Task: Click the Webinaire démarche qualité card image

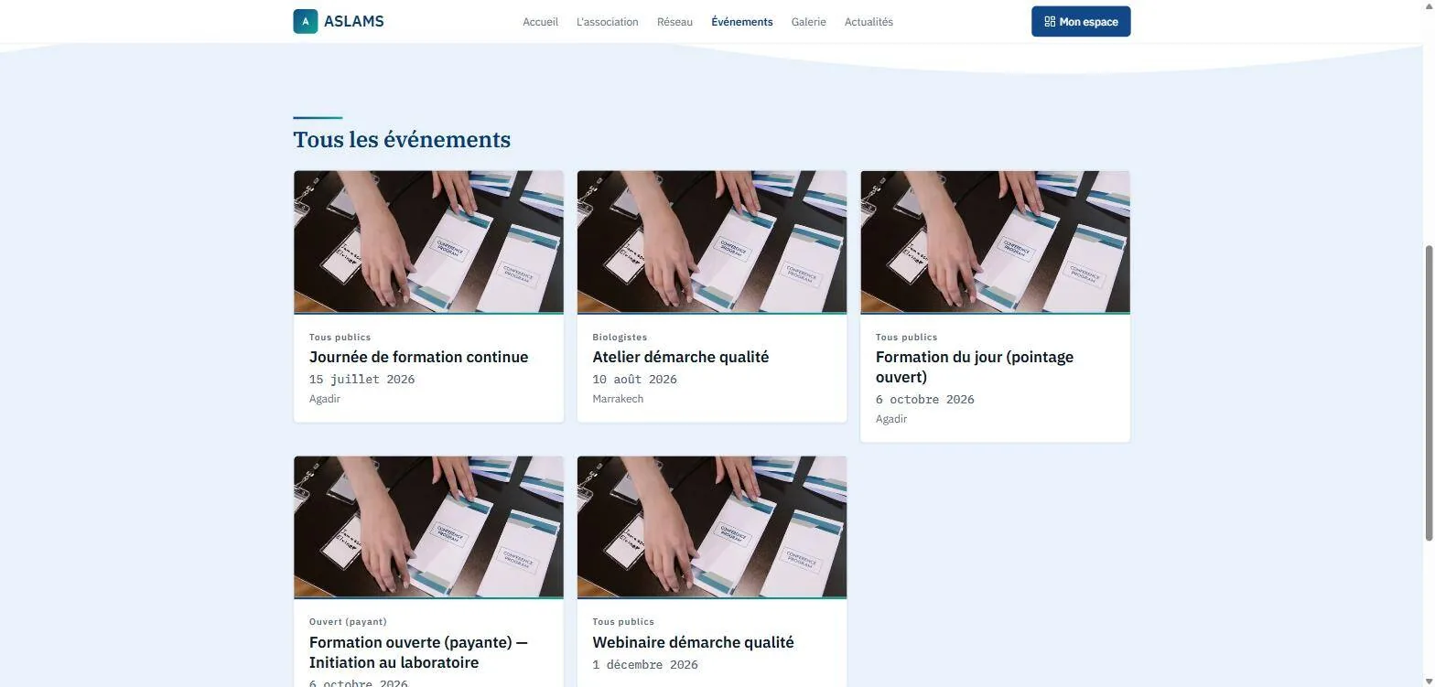Action: (712, 527)
